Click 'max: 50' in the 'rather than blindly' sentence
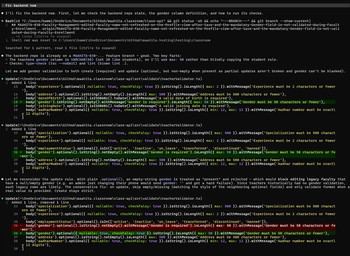The width and height of the screenshot is (350, 256). (x=176, y=60)
